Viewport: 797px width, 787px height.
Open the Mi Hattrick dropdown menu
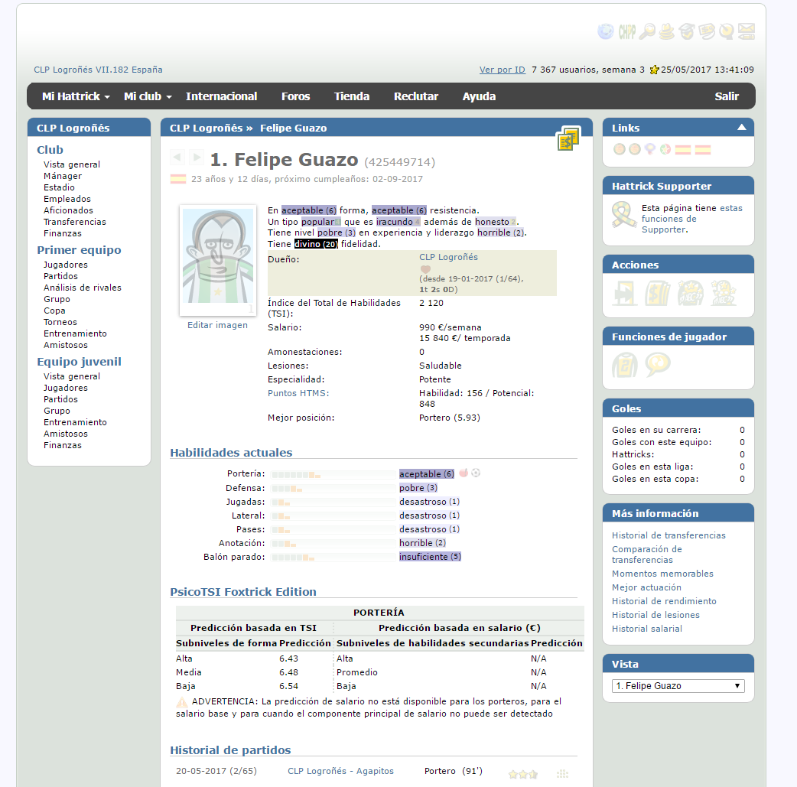pos(76,96)
